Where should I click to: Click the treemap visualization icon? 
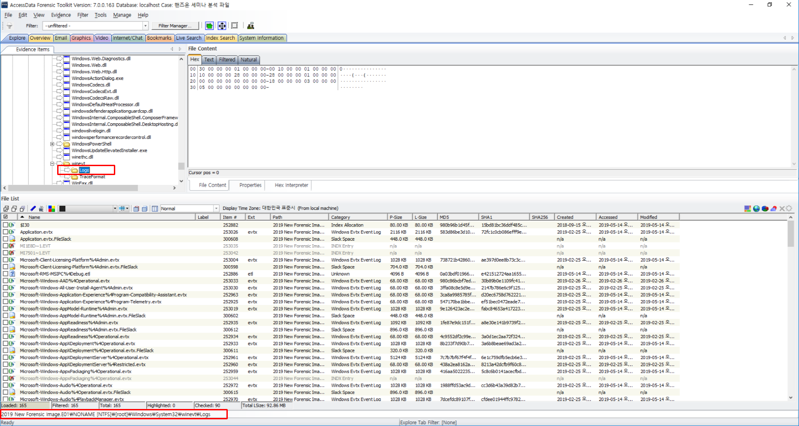pyautogui.click(x=748, y=209)
